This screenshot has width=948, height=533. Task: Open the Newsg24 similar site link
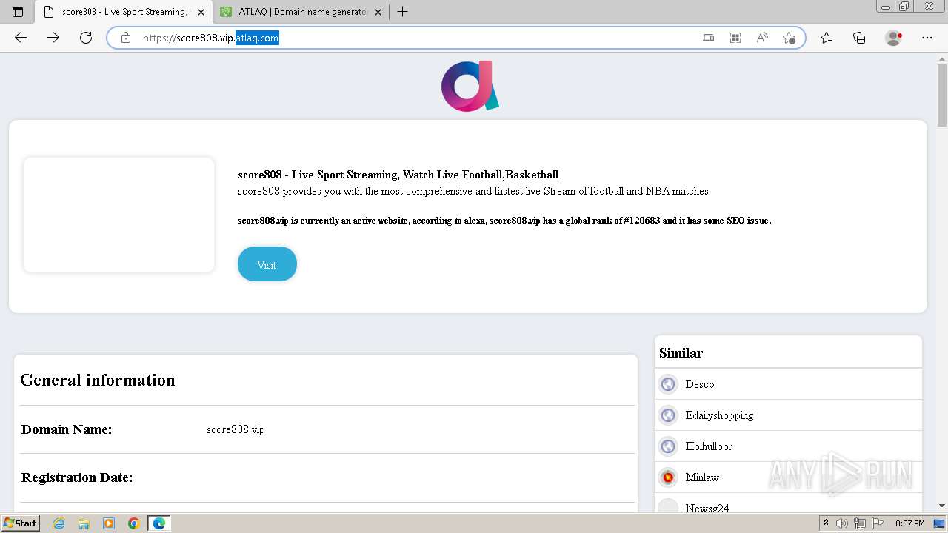707,509
